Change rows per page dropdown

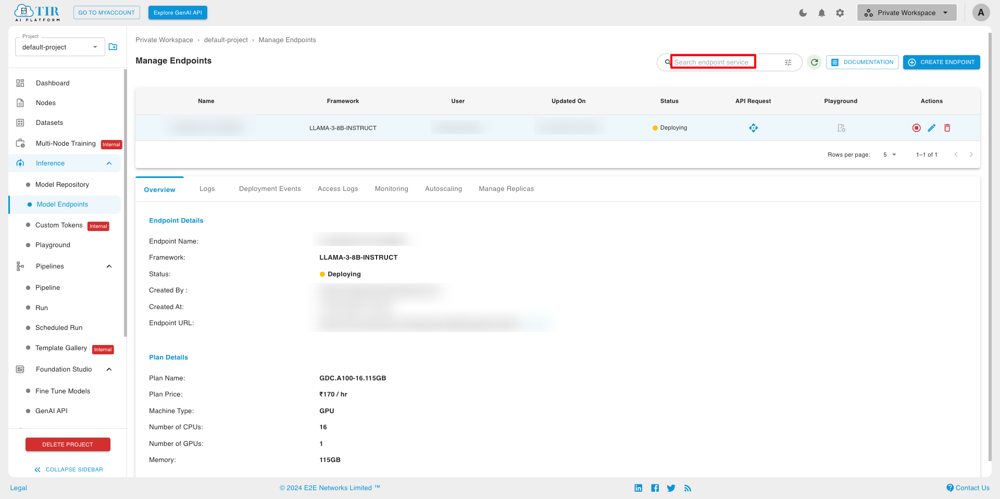[890, 155]
